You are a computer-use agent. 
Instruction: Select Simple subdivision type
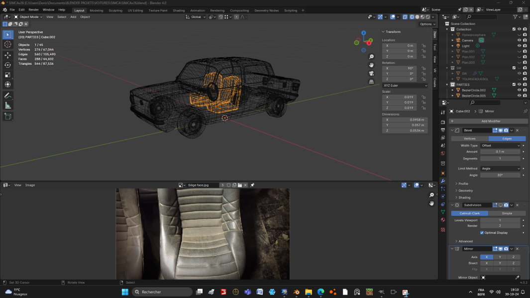click(x=507, y=213)
